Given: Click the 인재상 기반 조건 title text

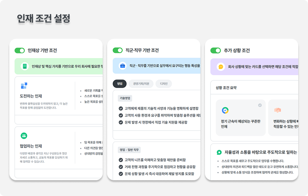Looking at the screenshot, I should click(42, 51).
